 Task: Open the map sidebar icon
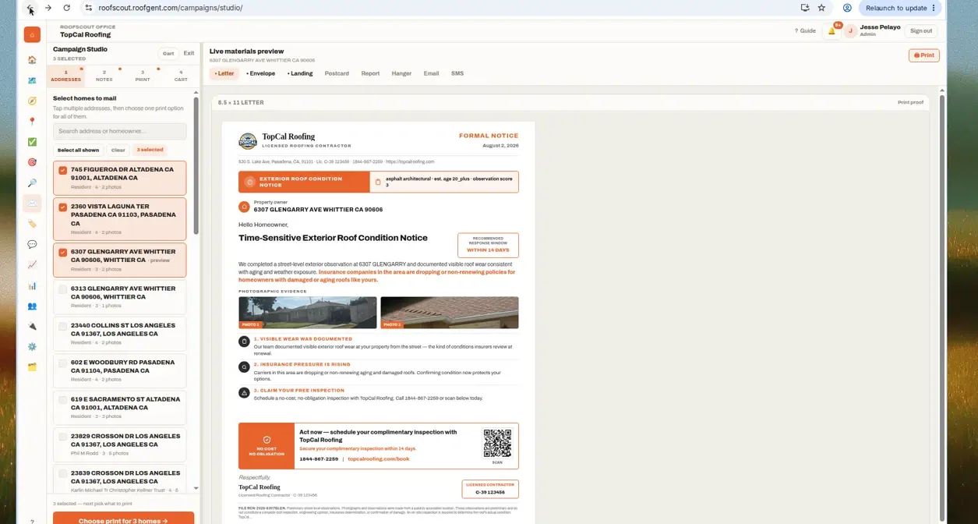(32, 80)
